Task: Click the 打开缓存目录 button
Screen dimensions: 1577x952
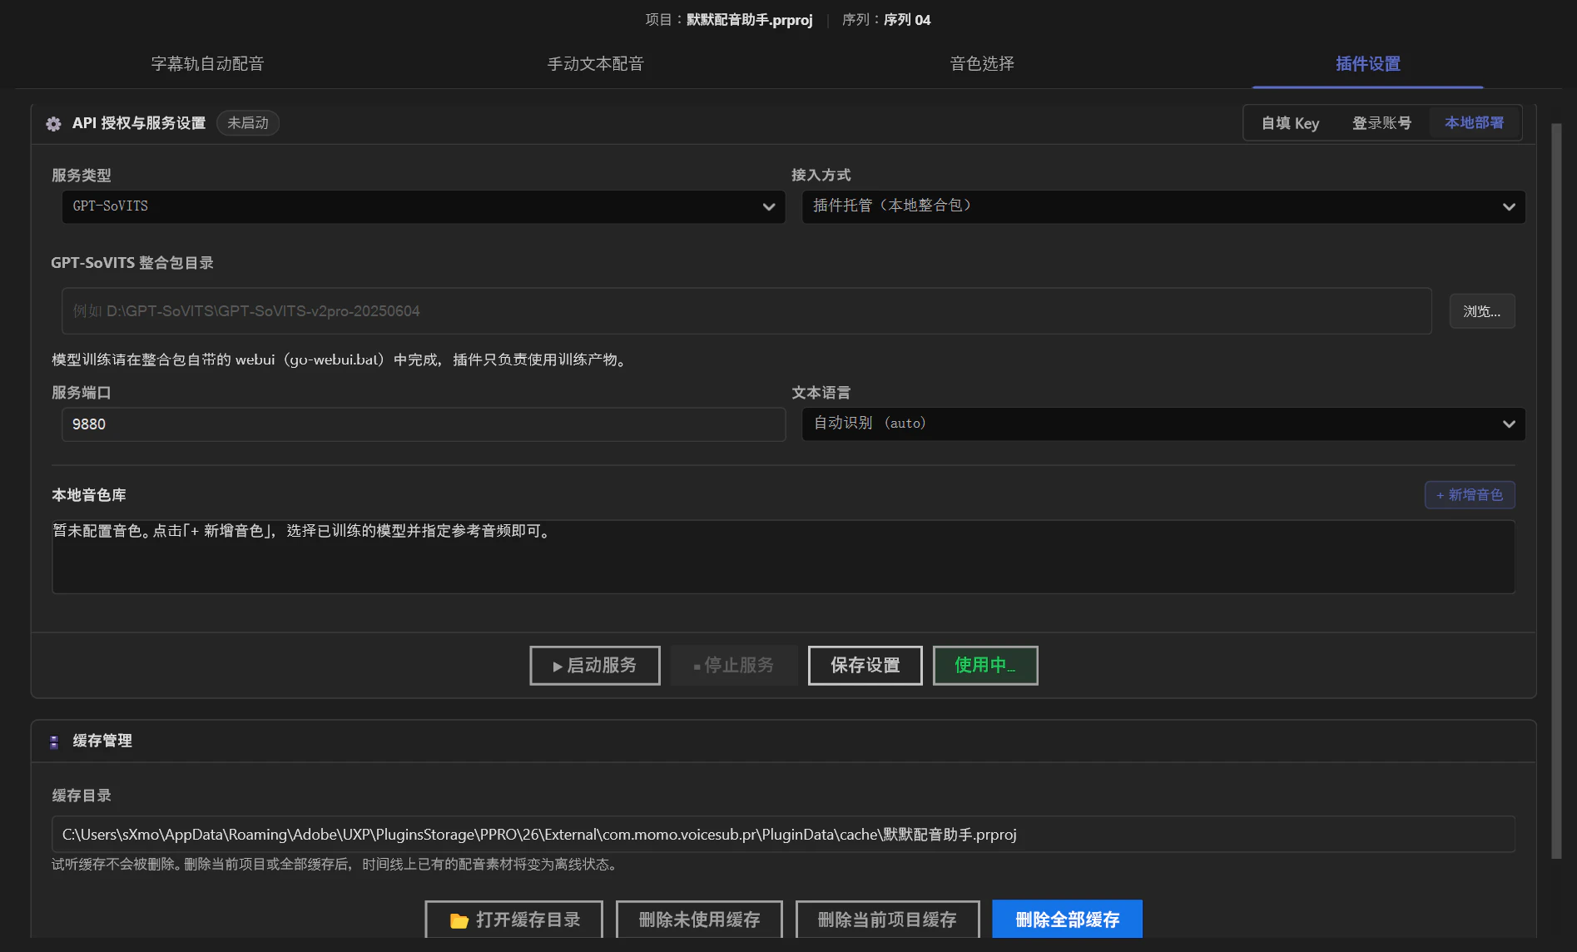Action: coord(513,920)
